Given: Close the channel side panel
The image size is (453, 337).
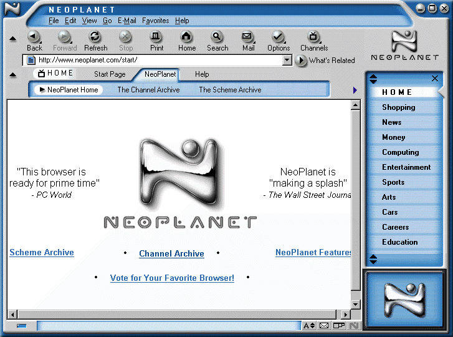Looking at the screenshot, I should coord(434,79).
